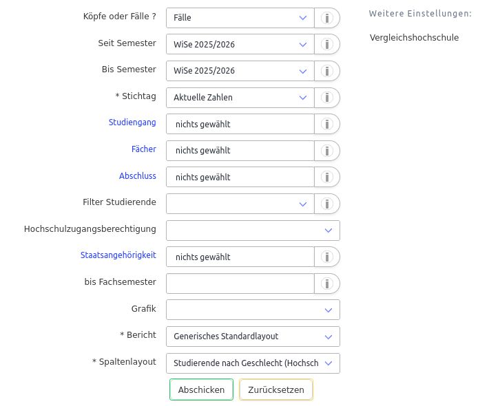The width and height of the screenshot is (500, 406).
Task: Click info icon beside Abschluss field
Action: pyautogui.click(x=327, y=178)
